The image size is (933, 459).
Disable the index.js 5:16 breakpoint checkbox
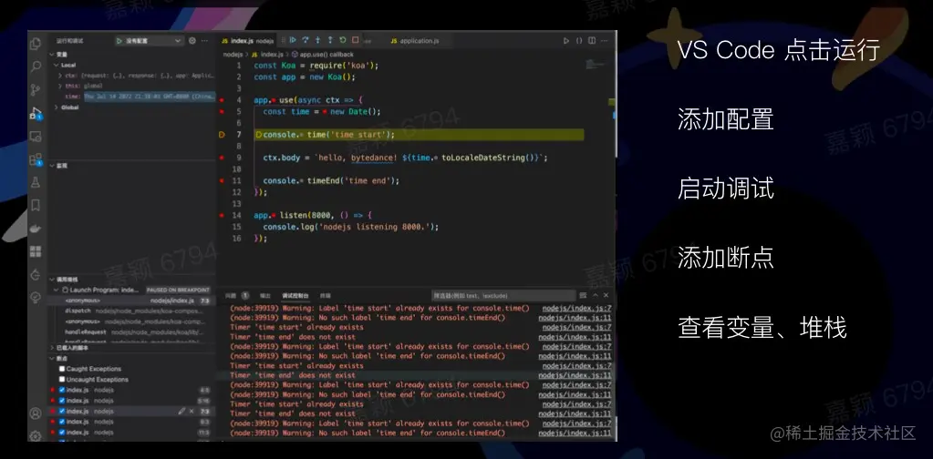pos(62,401)
